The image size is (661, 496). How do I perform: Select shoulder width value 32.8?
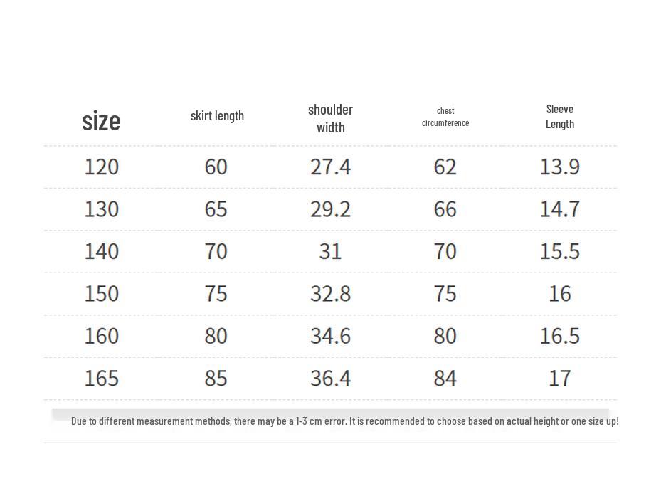[x=330, y=294]
